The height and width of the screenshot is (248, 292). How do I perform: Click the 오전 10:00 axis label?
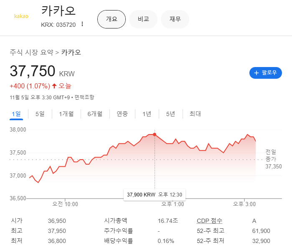[x=65, y=204]
